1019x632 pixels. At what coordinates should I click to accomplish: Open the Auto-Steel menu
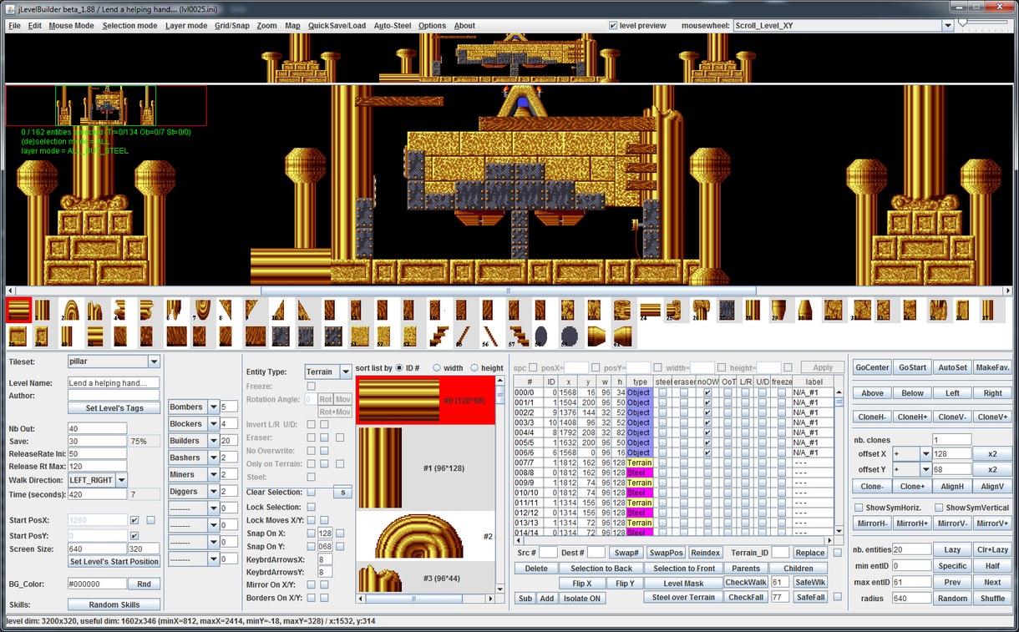coord(393,25)
